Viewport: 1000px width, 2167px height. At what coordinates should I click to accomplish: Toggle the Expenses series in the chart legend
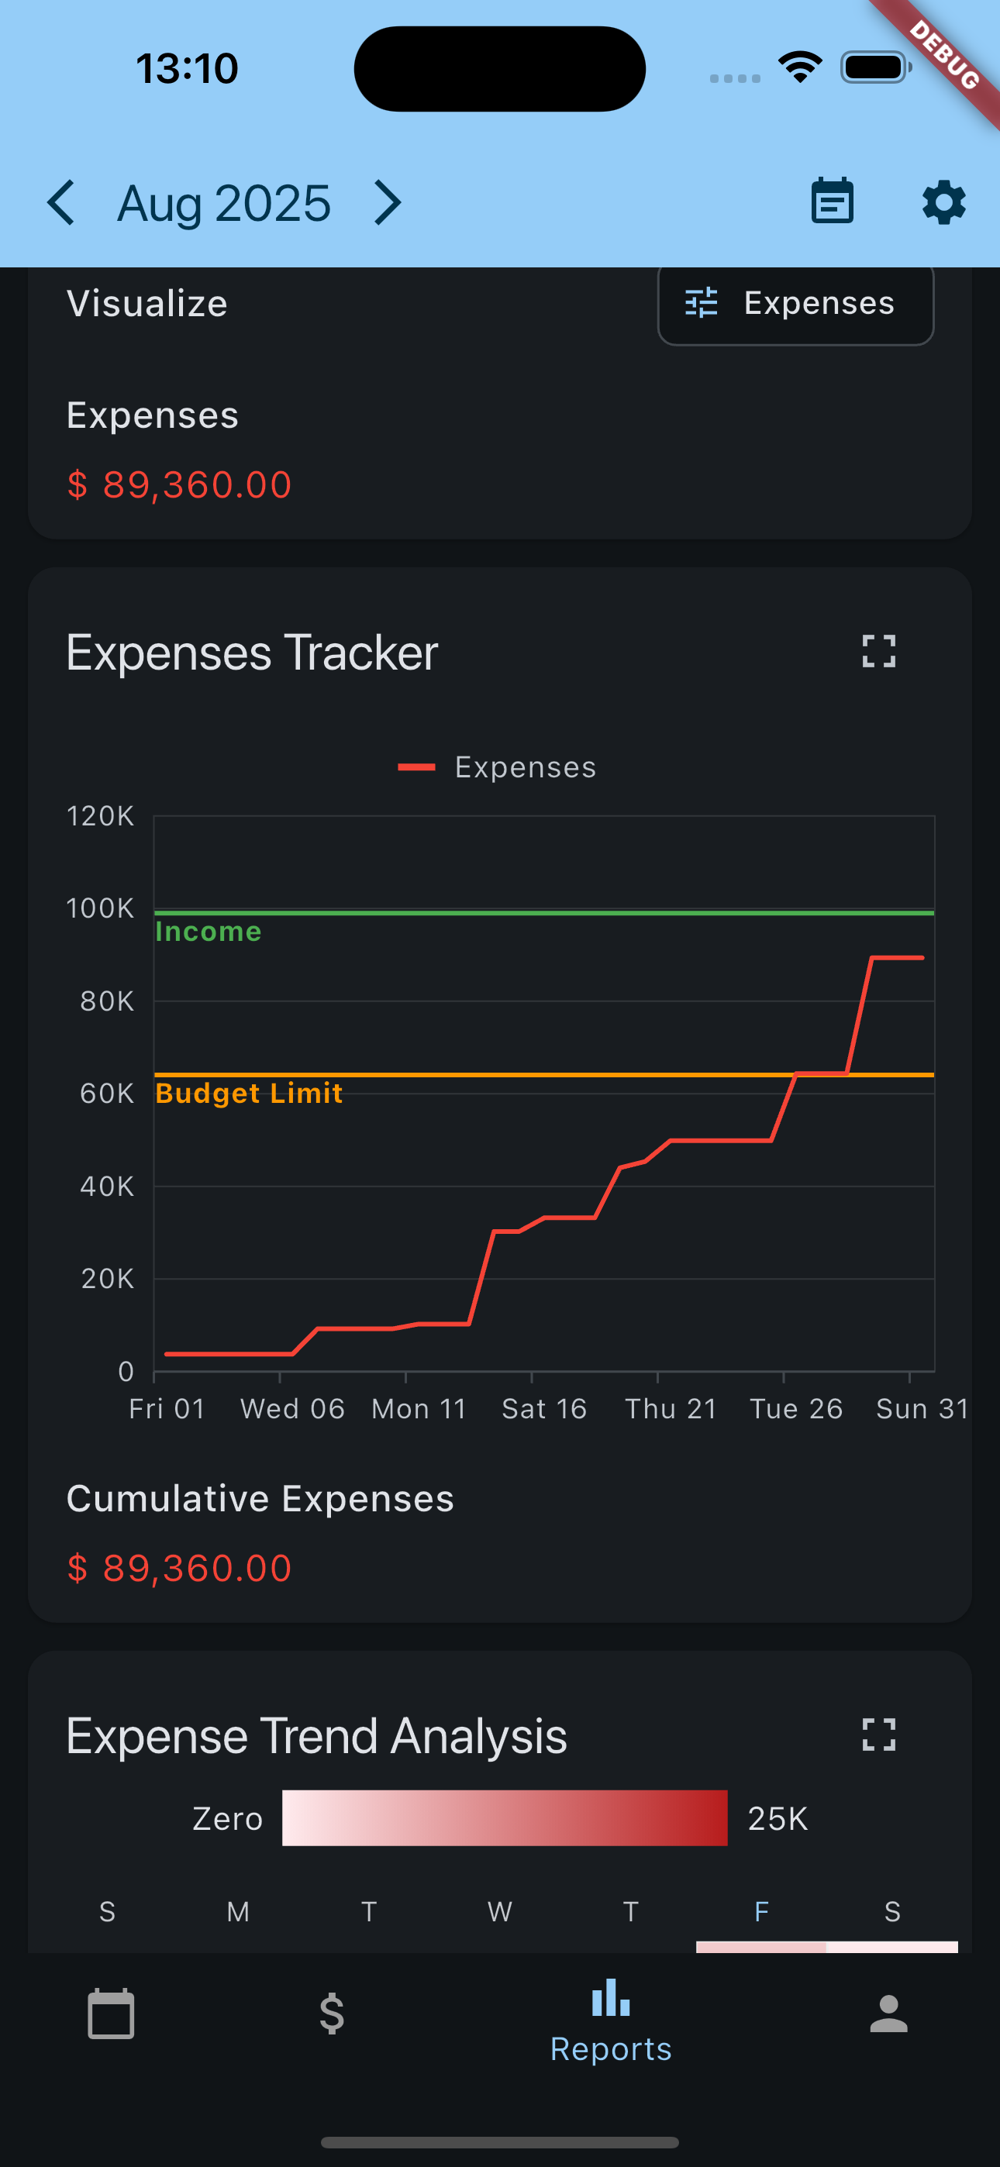click(x=498, y=767)
